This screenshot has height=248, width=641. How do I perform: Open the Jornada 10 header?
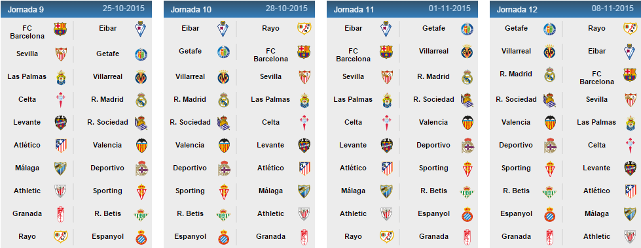(239, 9)
